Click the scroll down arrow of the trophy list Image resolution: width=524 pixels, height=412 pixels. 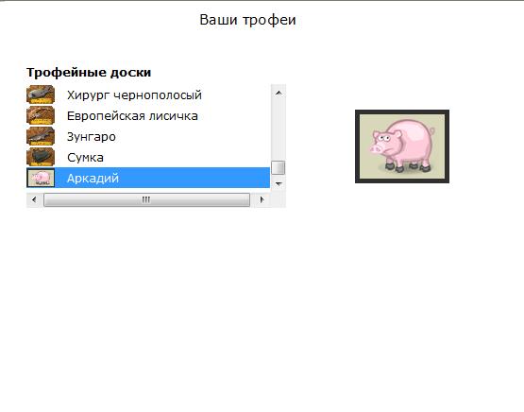(279, 183)
